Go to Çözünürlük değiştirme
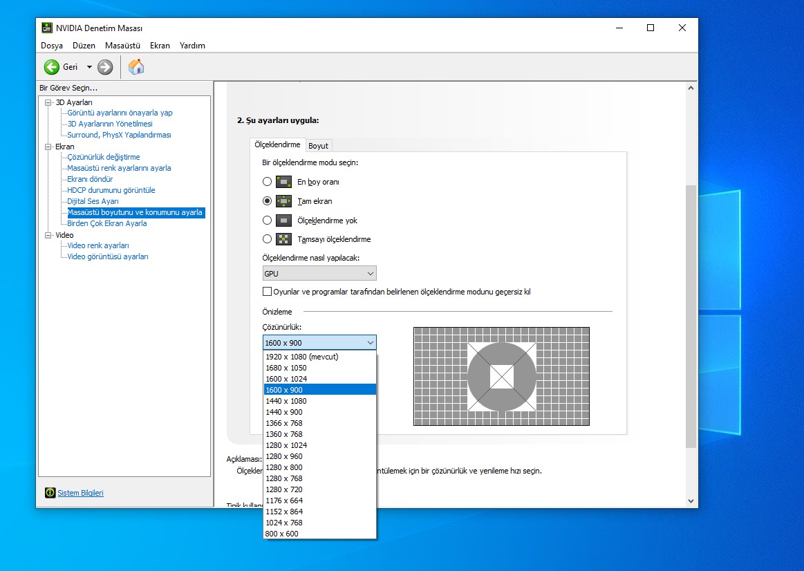 104,157
